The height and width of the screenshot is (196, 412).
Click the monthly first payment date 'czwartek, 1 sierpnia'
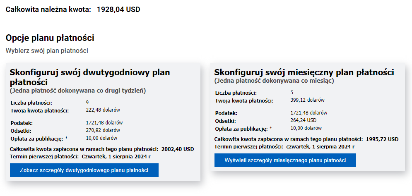point(312,147)
